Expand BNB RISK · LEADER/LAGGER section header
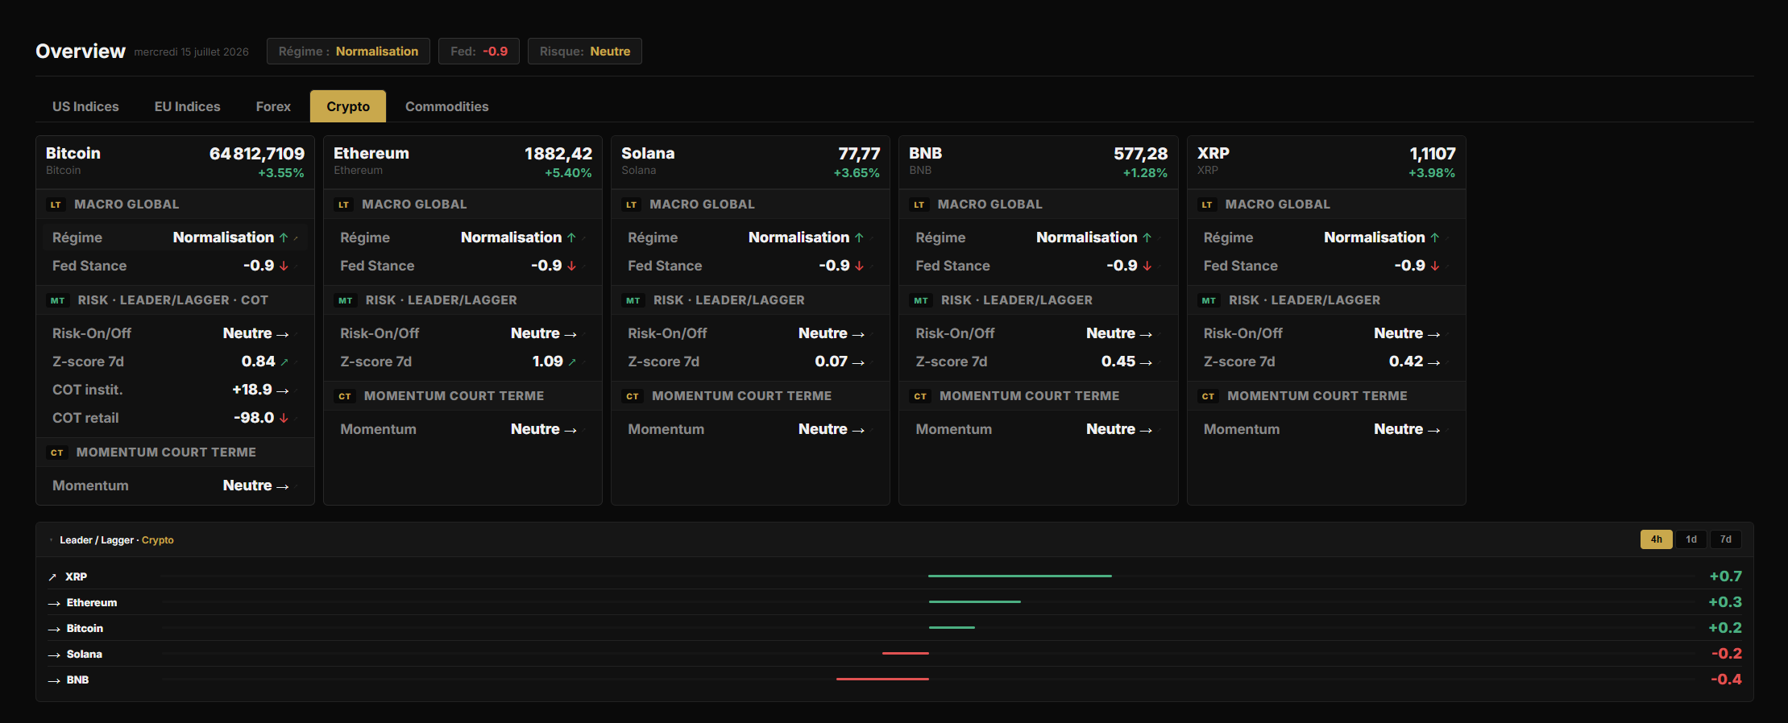This screenshot has width=1788, height=723. [x=1038, y=300]
